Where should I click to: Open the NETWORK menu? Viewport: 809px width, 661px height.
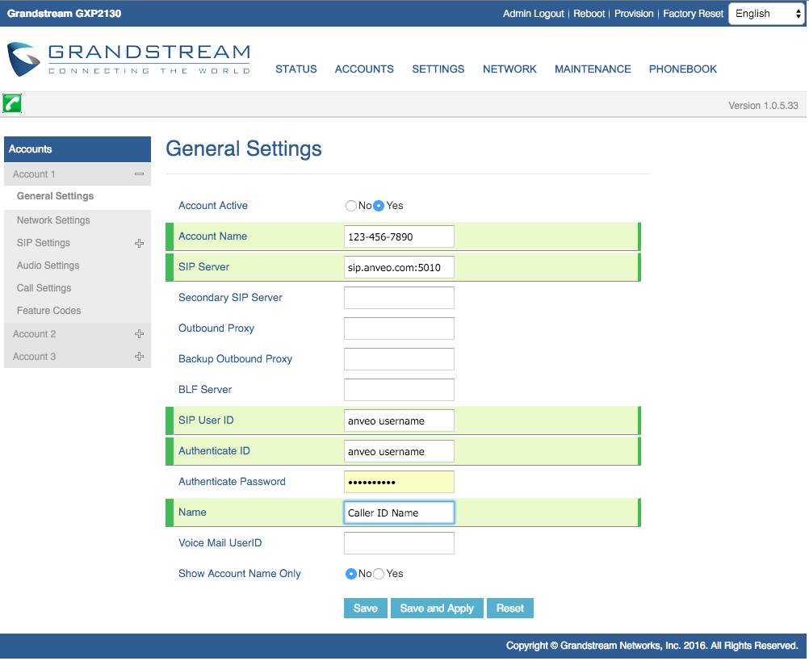[x=509, y=69]
